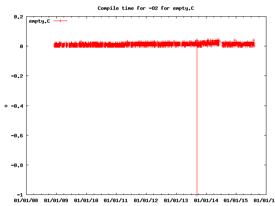Viewport: 275px width, 206px height.
Task: Select the 01/01/14 x-axis date label
Action: (207, 200)
